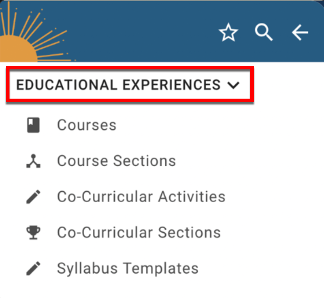Open the Courses menu item
The height and width of the screenshot is (298, 324).
coord(86,125)
